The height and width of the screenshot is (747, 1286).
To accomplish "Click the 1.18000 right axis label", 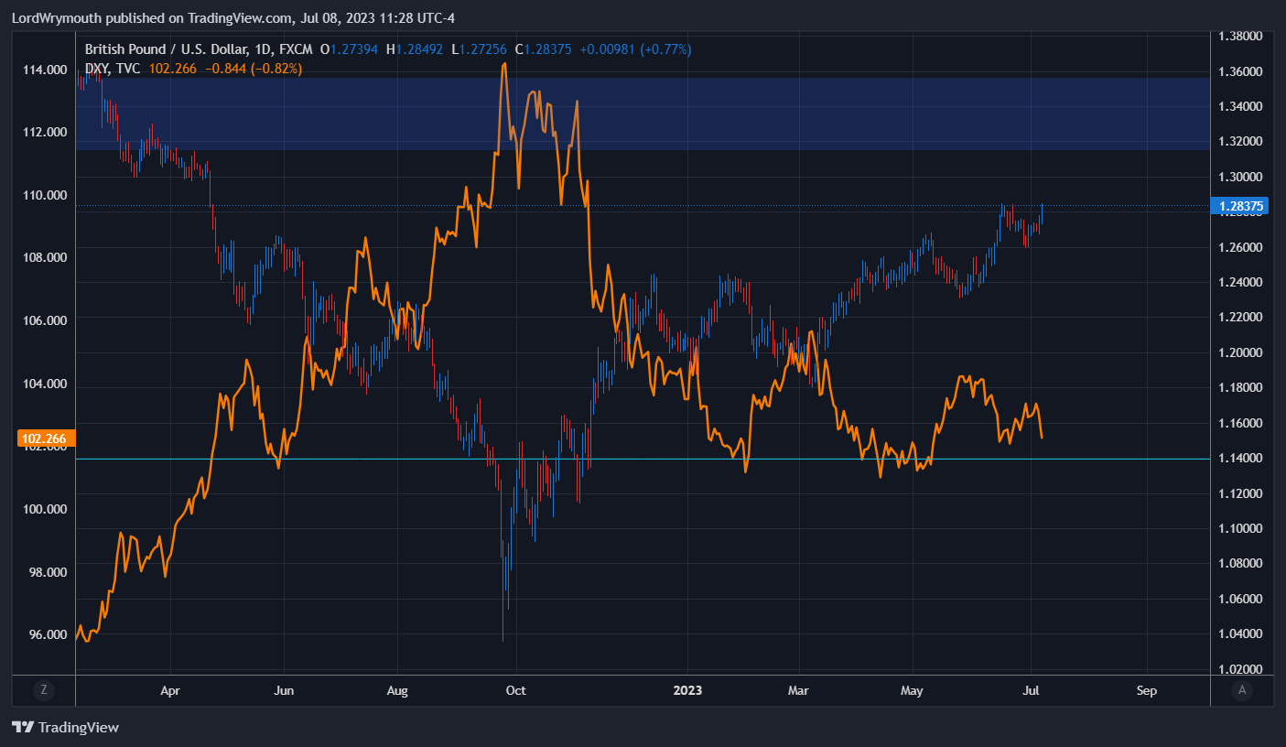I will click(x=1241, y=388).
